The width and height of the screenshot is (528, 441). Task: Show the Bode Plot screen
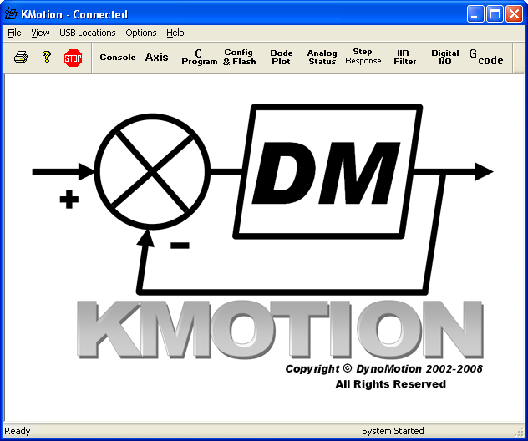(282, 58)
